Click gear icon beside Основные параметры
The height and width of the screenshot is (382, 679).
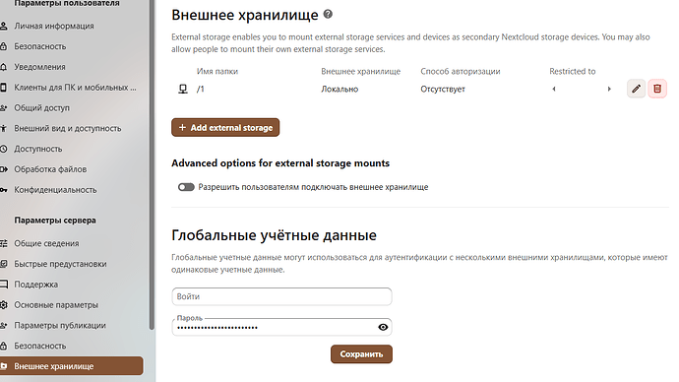(x=4, y=305)
